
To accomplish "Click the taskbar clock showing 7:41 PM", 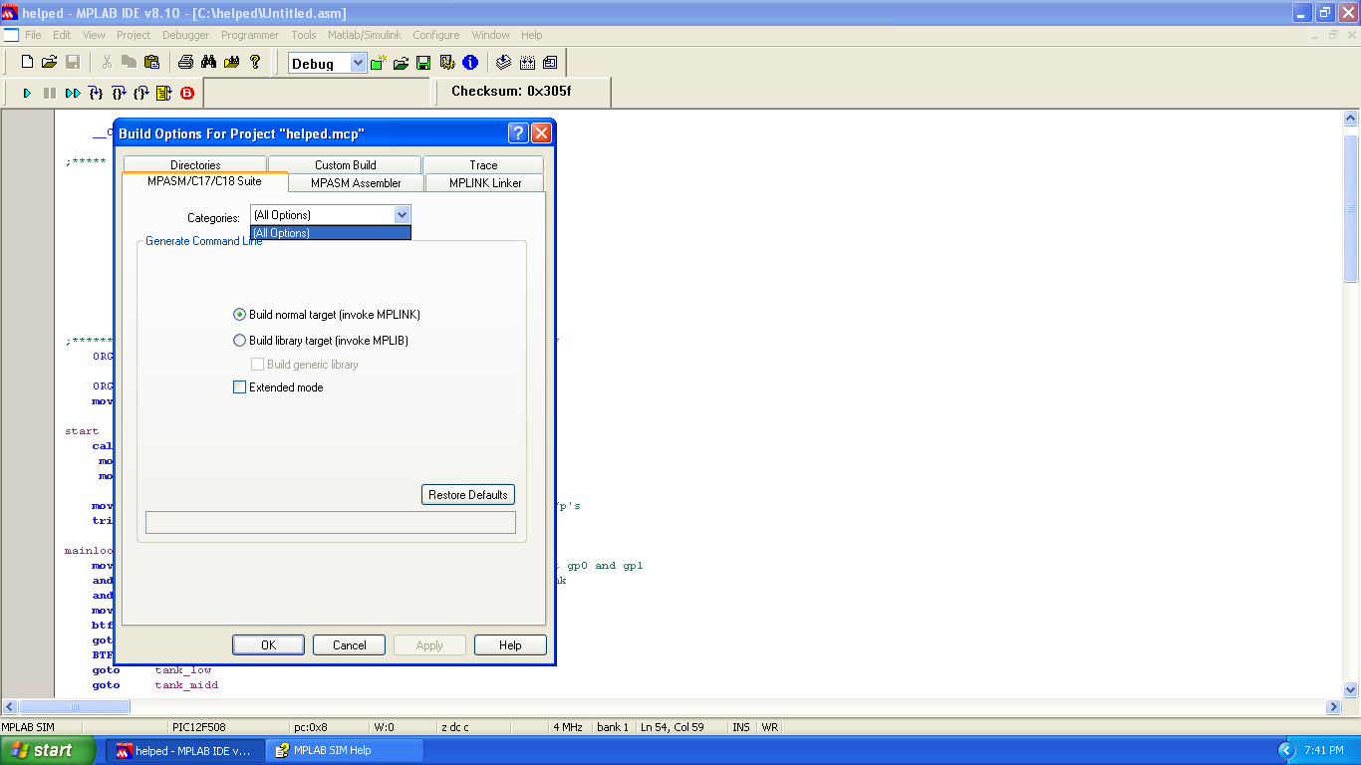I will (1323, 750).
